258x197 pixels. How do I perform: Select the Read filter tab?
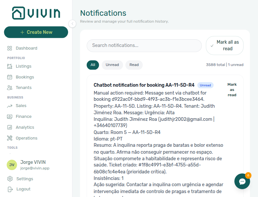tap(134, 65)
